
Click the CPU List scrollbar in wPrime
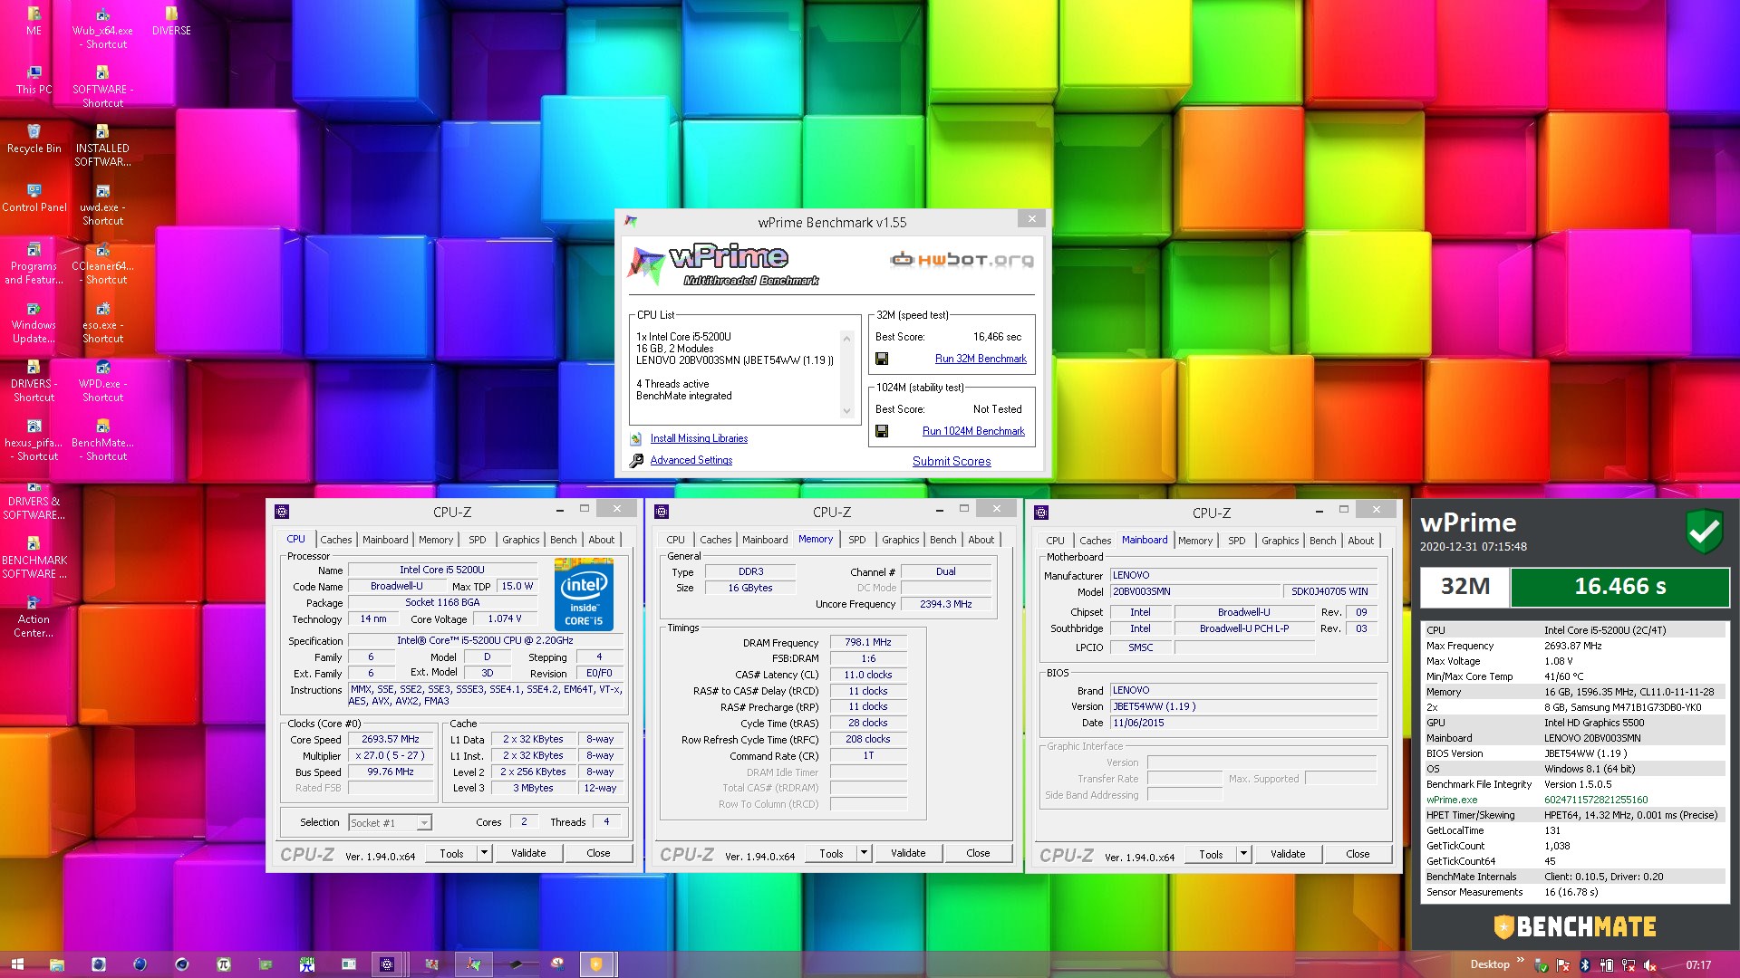pyautogui.click(x=846, y=374)
